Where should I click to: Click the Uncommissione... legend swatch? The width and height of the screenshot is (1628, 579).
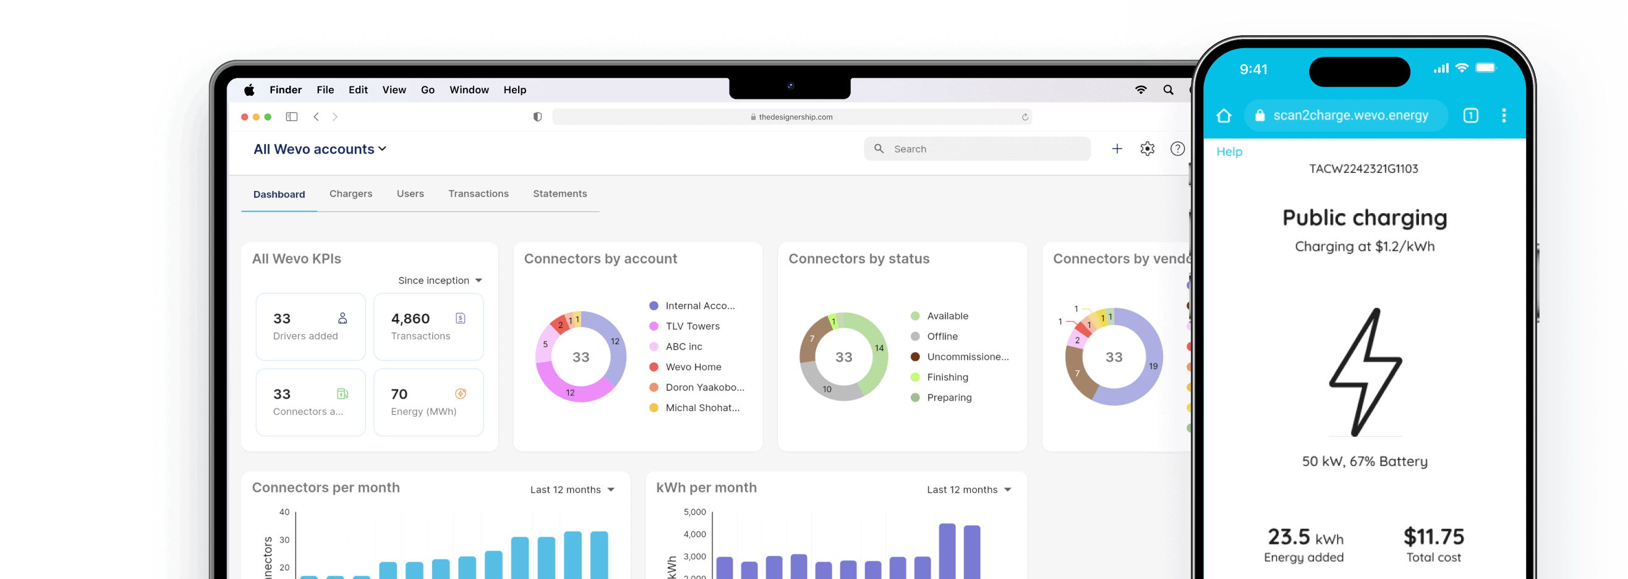pyautogui.click(x=914, y=357)
